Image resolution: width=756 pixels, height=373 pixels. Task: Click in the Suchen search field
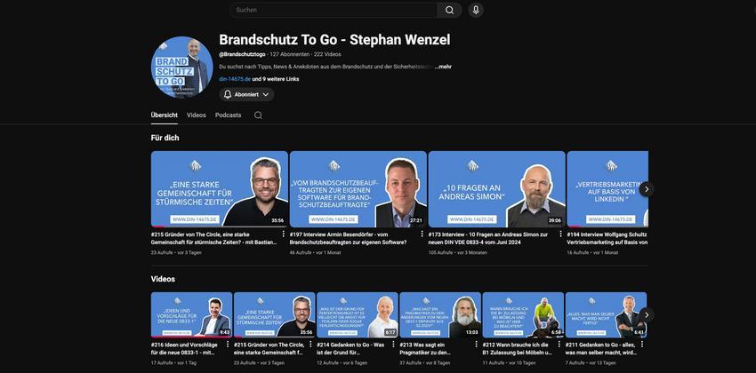(x=334, y=10)
